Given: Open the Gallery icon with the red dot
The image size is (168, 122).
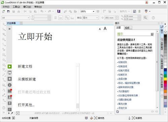Looking at the screenshot, I should (x=10, y=91).
